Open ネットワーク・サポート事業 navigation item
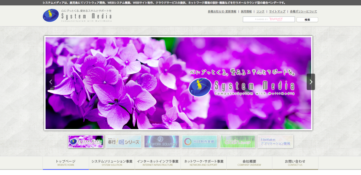The width and height of the screenshot is (361, 175). click(x=204, y=163)
